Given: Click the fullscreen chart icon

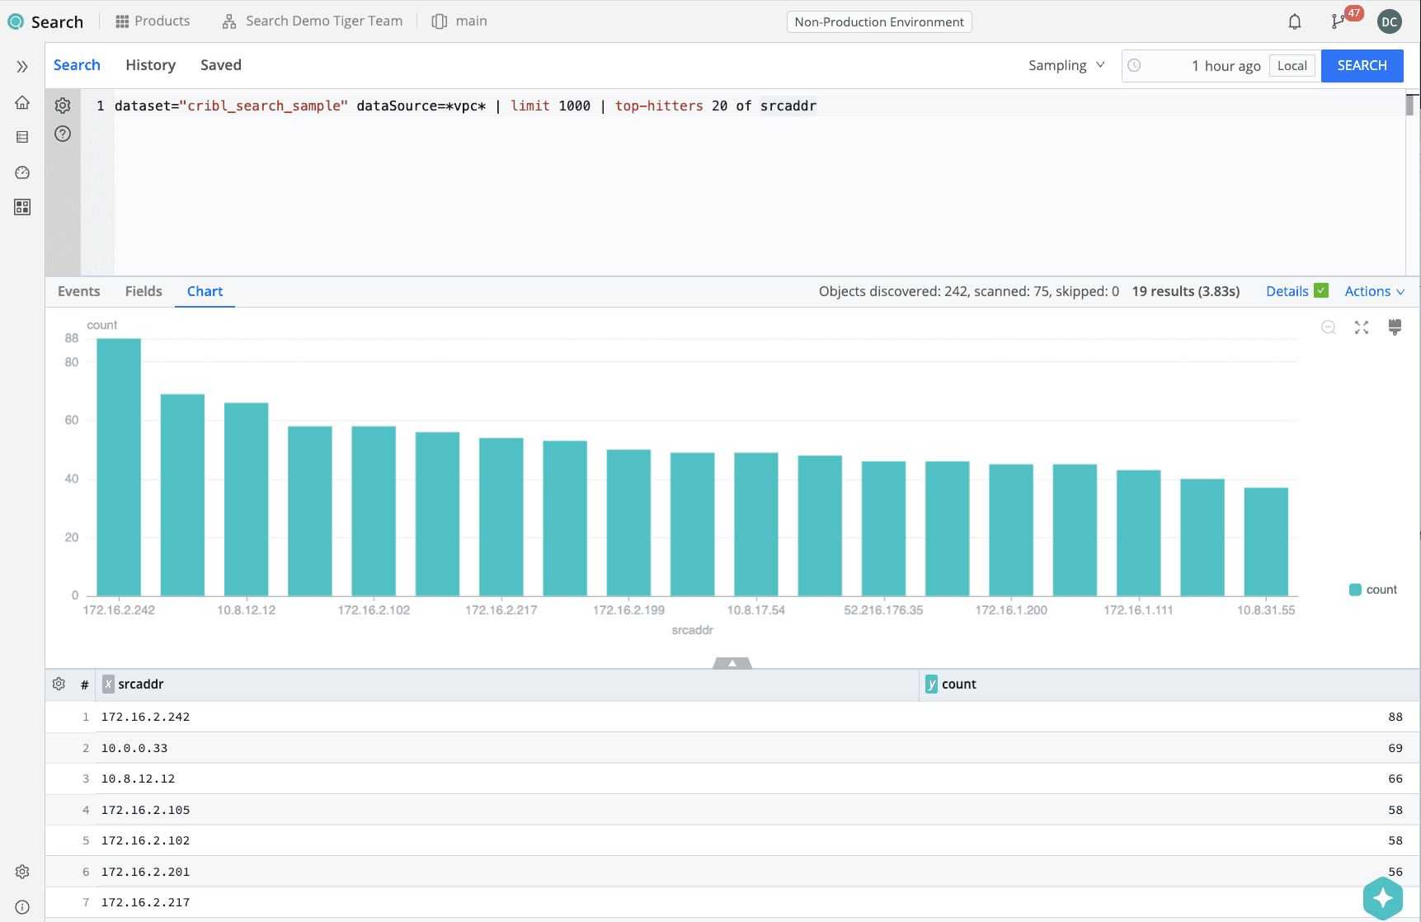Looking at the screenshot, I should point(1362,327).
